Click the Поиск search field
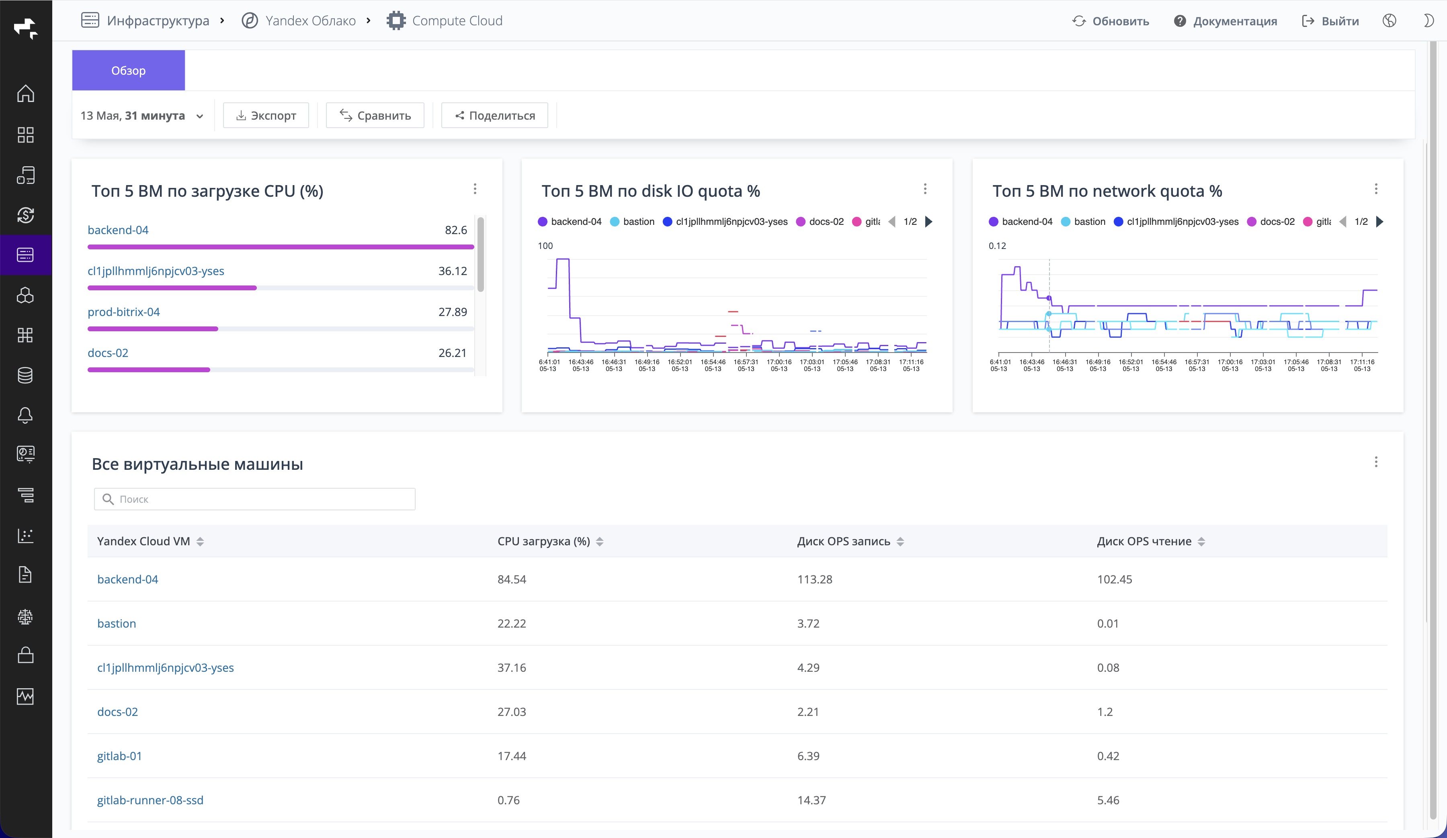The width and height of the screenshot is (1447, 838). (x=254, y=499)
